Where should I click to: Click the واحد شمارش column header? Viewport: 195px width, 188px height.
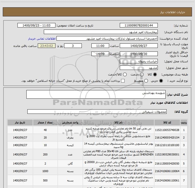click(70, 123)
